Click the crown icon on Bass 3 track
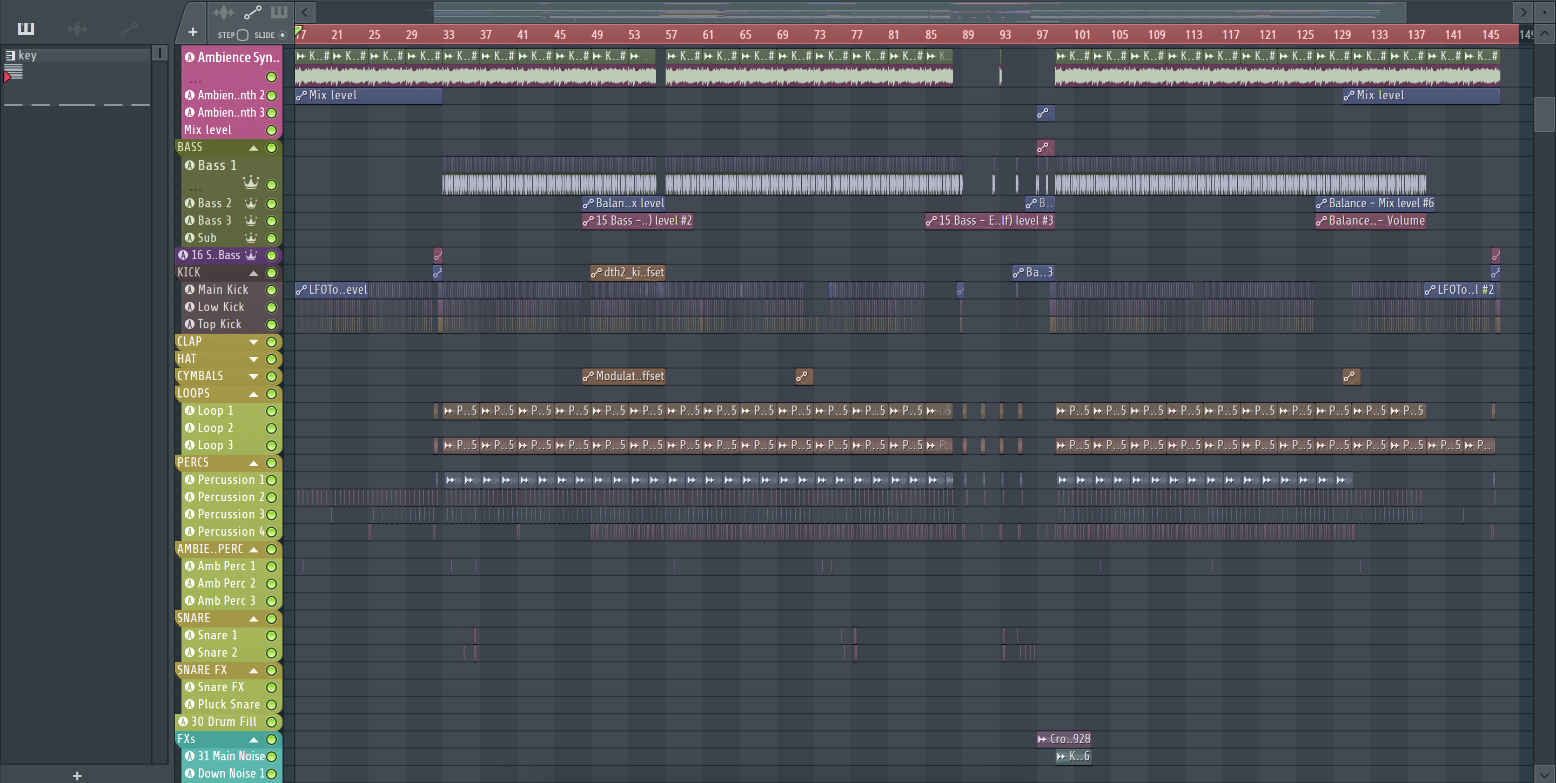This screenshot has width=1556, height=783. pos(251,221)
